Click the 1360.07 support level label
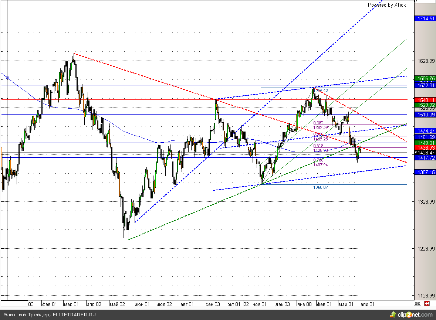This screenshot has height=320, width=436. tap(320, 187)
